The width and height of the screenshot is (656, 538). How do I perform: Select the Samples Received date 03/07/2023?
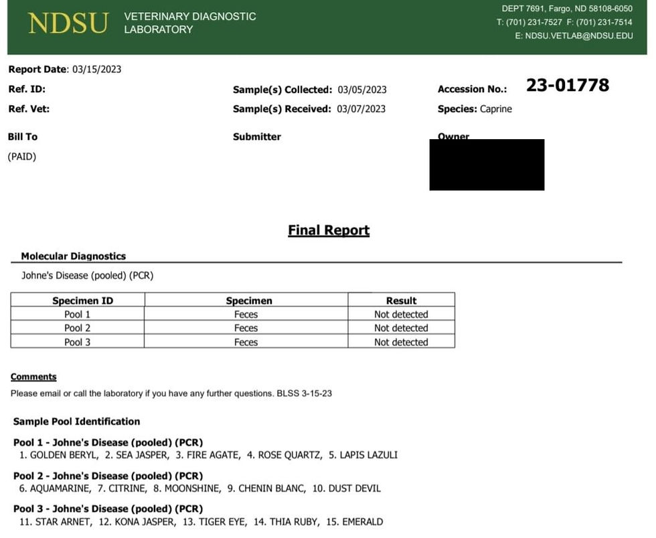tap(361, 109)
